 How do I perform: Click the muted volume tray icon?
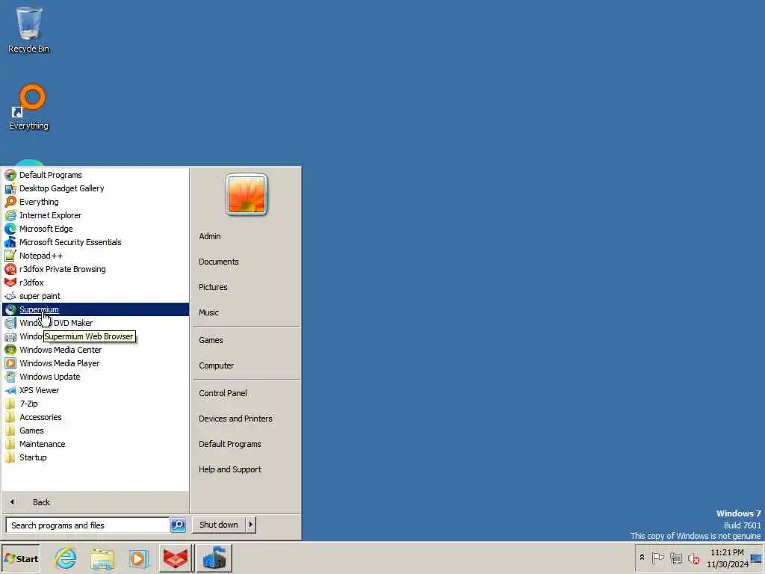[x=693, y=558]
